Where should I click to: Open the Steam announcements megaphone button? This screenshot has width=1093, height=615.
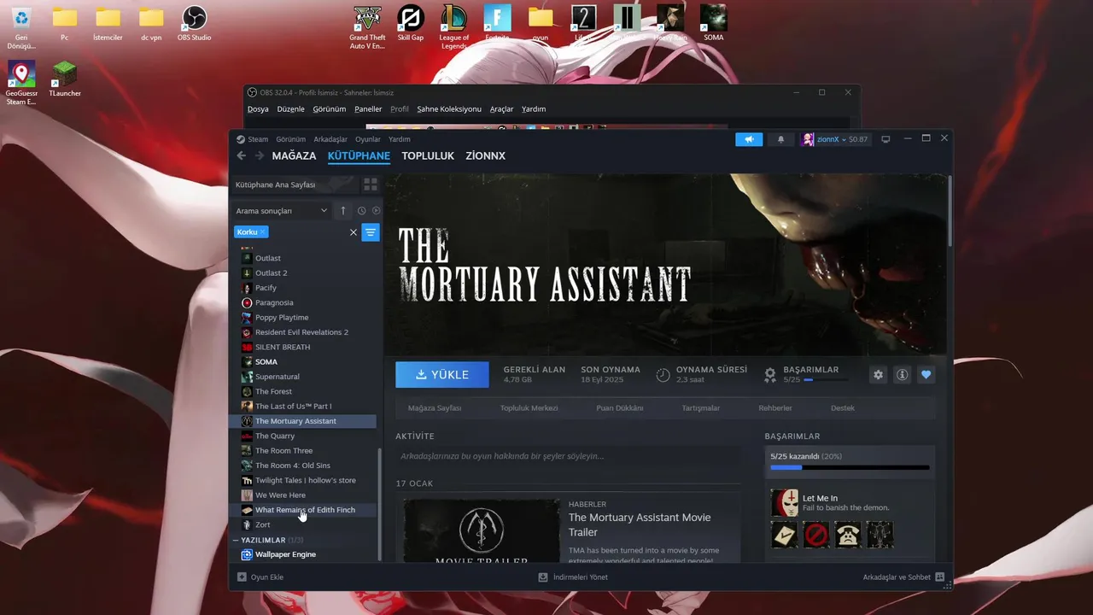click(x=749, y=139)
